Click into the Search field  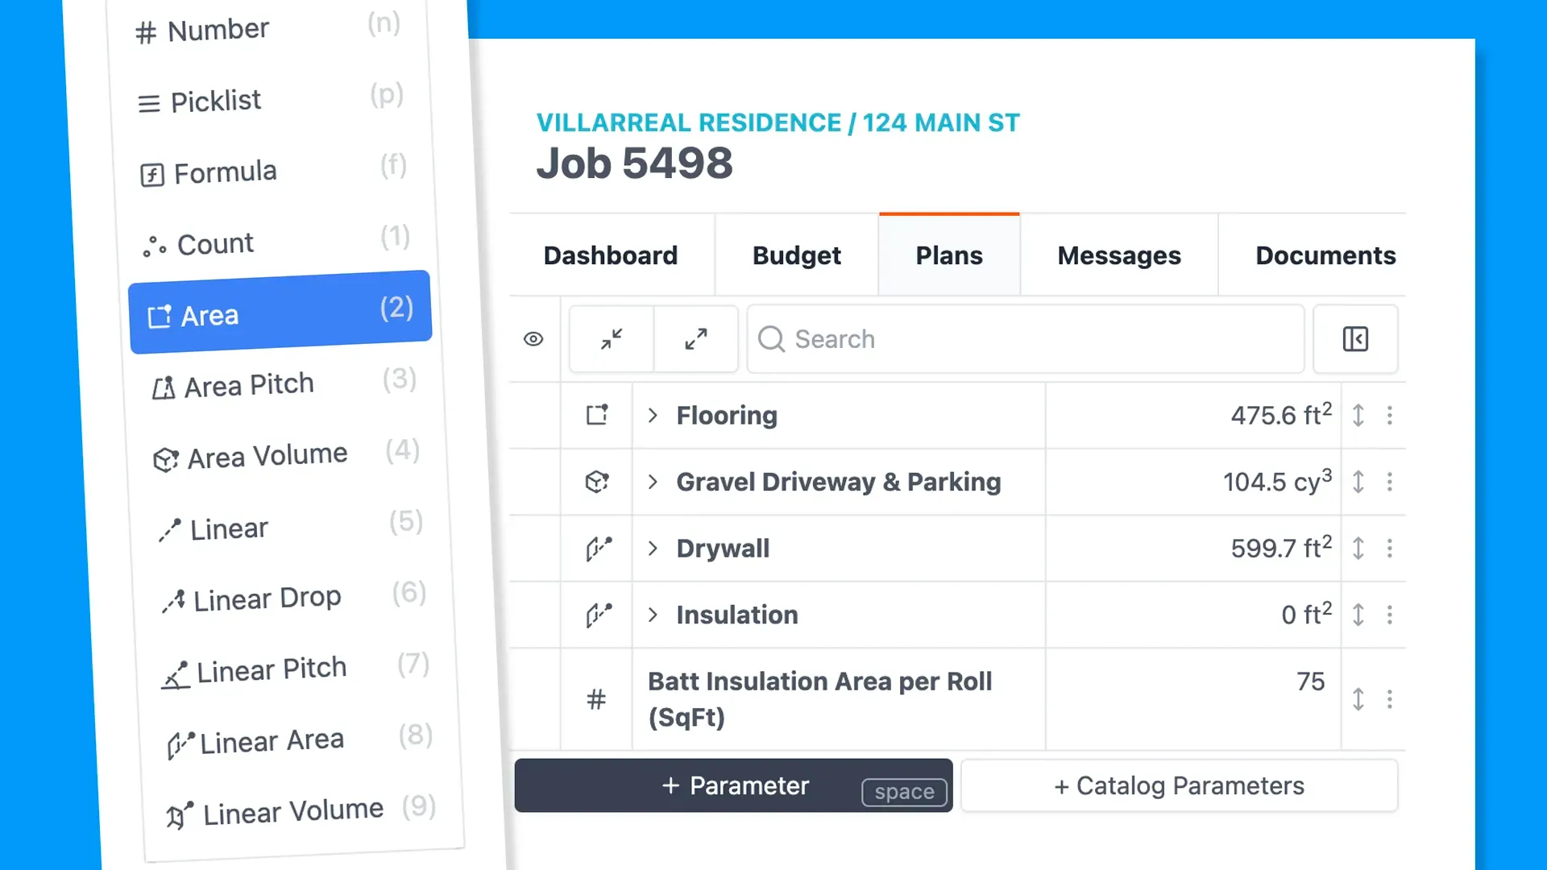[x=1025, y=339]
